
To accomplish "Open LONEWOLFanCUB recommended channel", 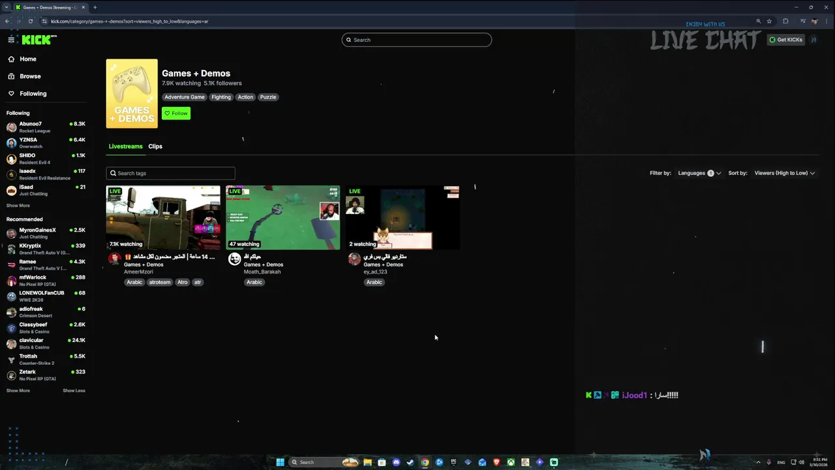I will click(x=46, y=296).
